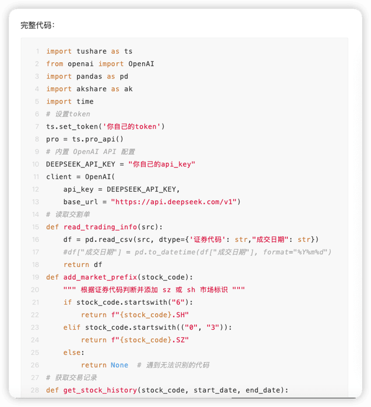Click the deepseek API URL string
Screen dimensions: 371x407
tap(174, 202)
